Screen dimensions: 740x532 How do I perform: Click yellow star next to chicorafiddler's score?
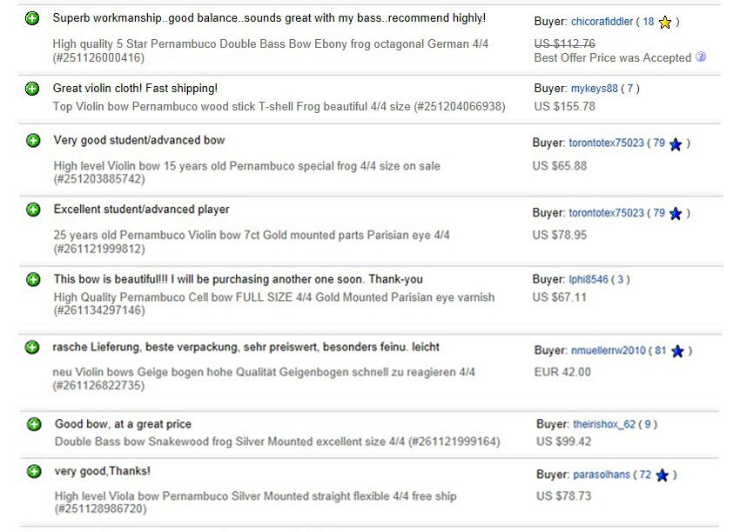[665, 22]
